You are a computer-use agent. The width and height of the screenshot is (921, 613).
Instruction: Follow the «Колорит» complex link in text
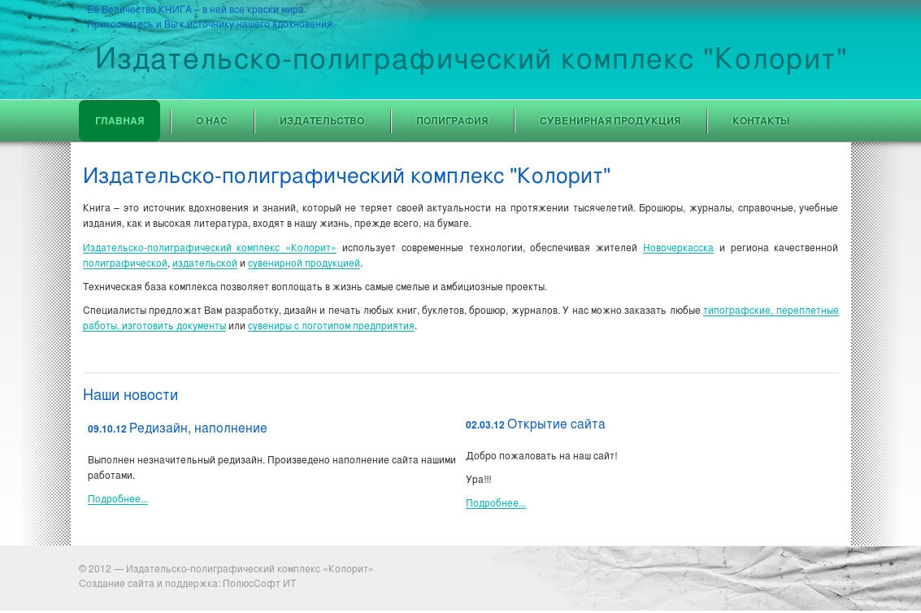click(x=209, y=248)
